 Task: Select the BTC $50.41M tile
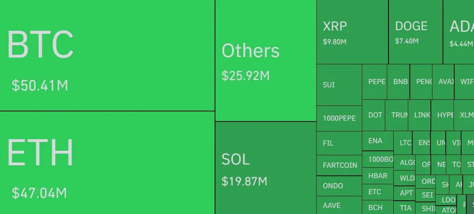click(107, 55)
